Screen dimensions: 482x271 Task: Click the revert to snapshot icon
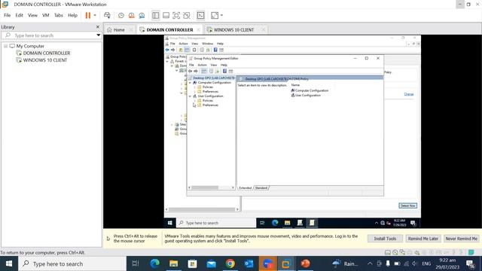click(x=132, y=15)
